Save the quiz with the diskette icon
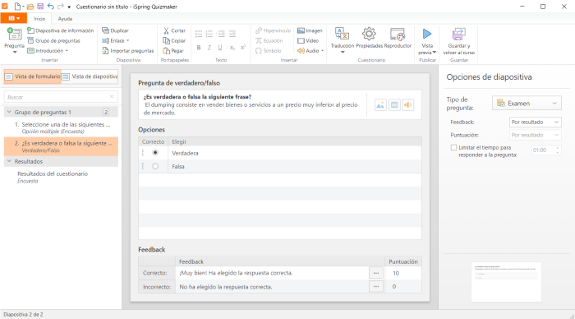 40,7
